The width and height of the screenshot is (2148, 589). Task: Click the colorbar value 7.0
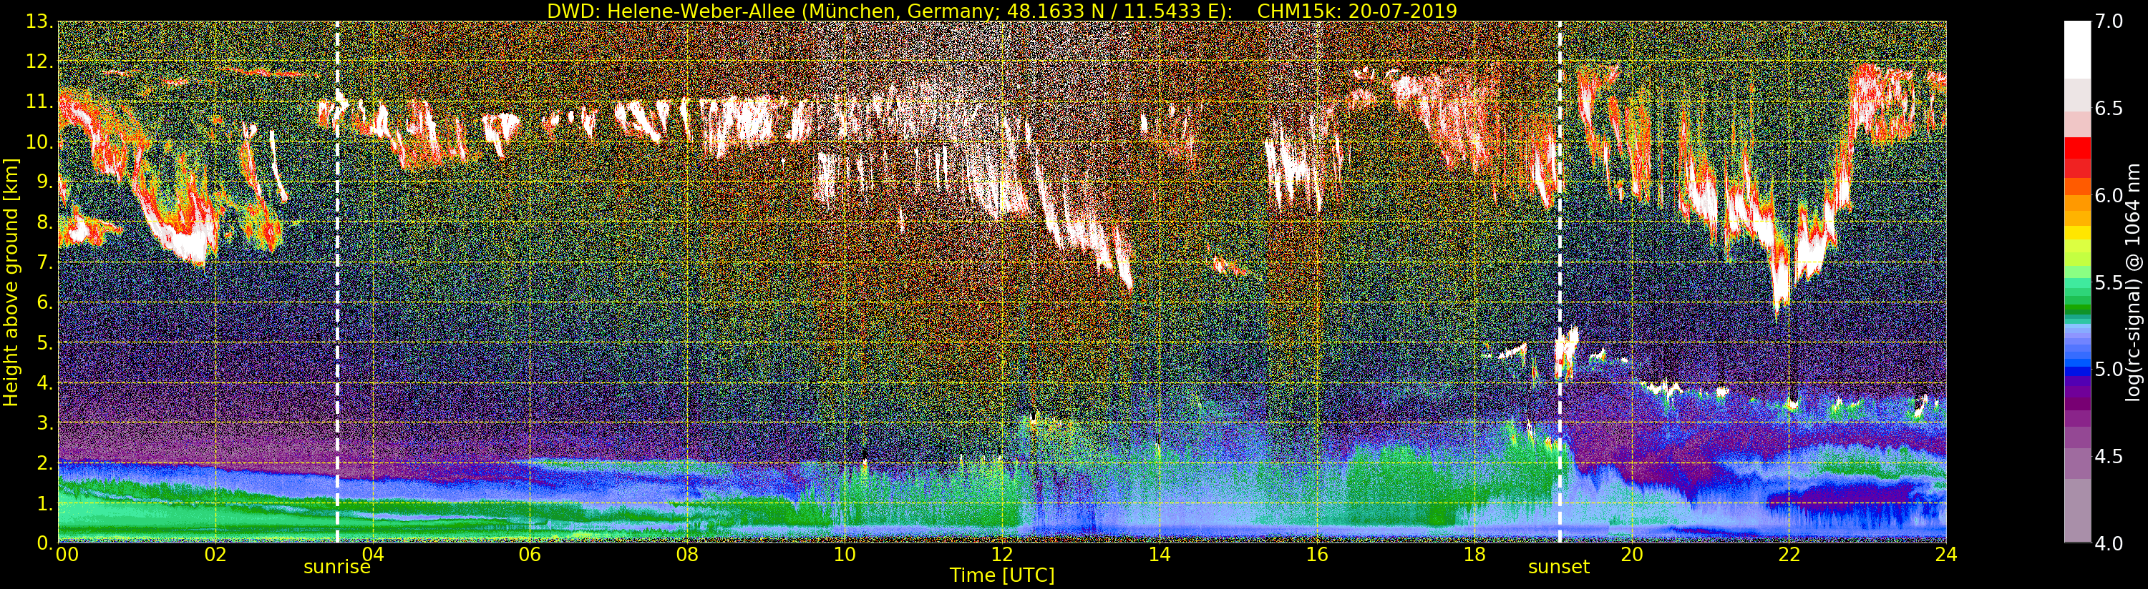2109,21
